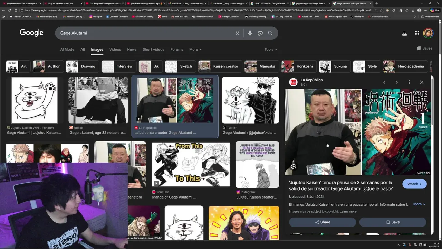
Task: Show next image in preview panel
Action: click(396, 82)
